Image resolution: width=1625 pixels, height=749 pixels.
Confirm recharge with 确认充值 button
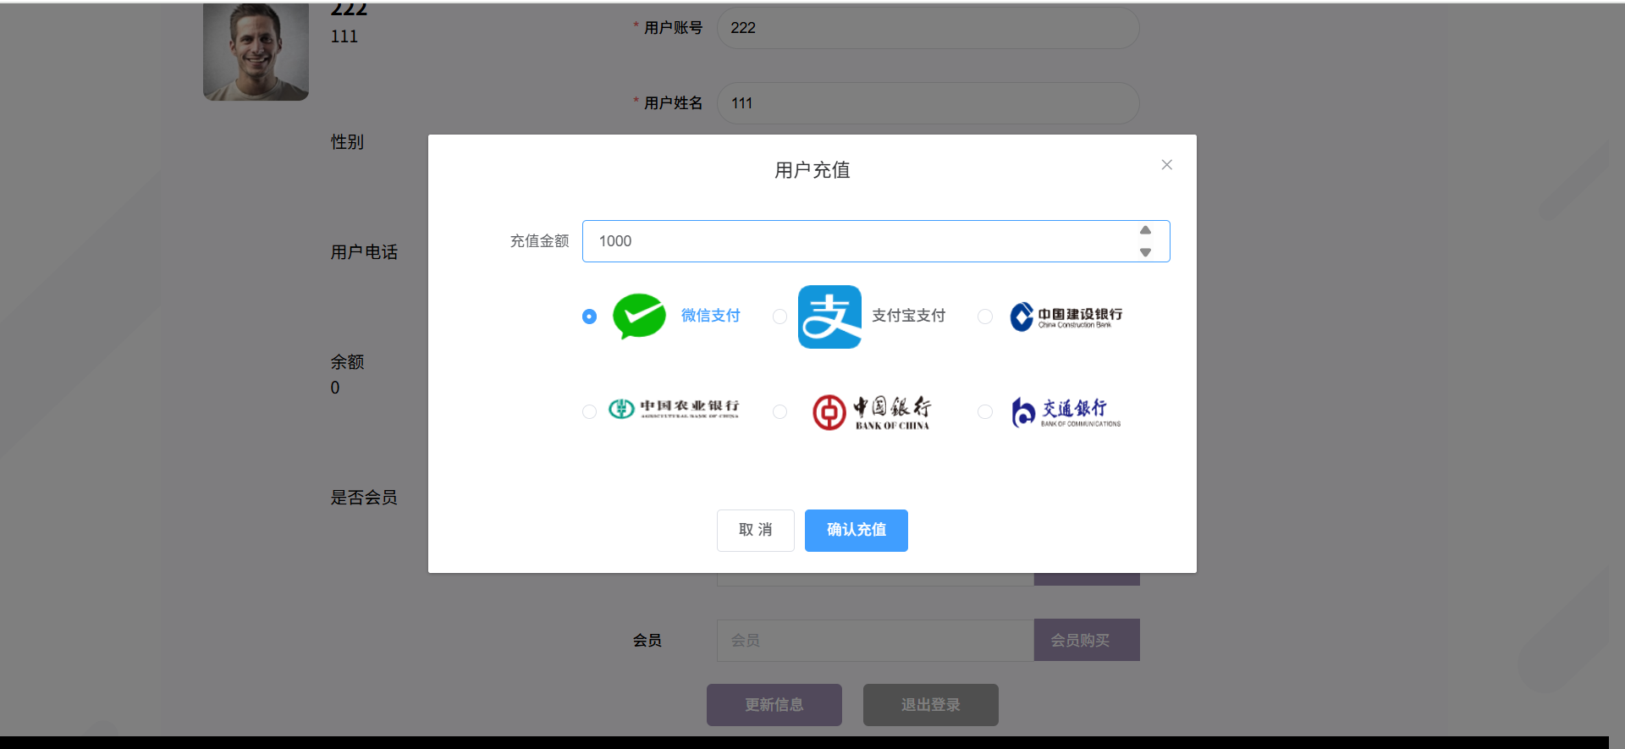click(x=857, y=531)
